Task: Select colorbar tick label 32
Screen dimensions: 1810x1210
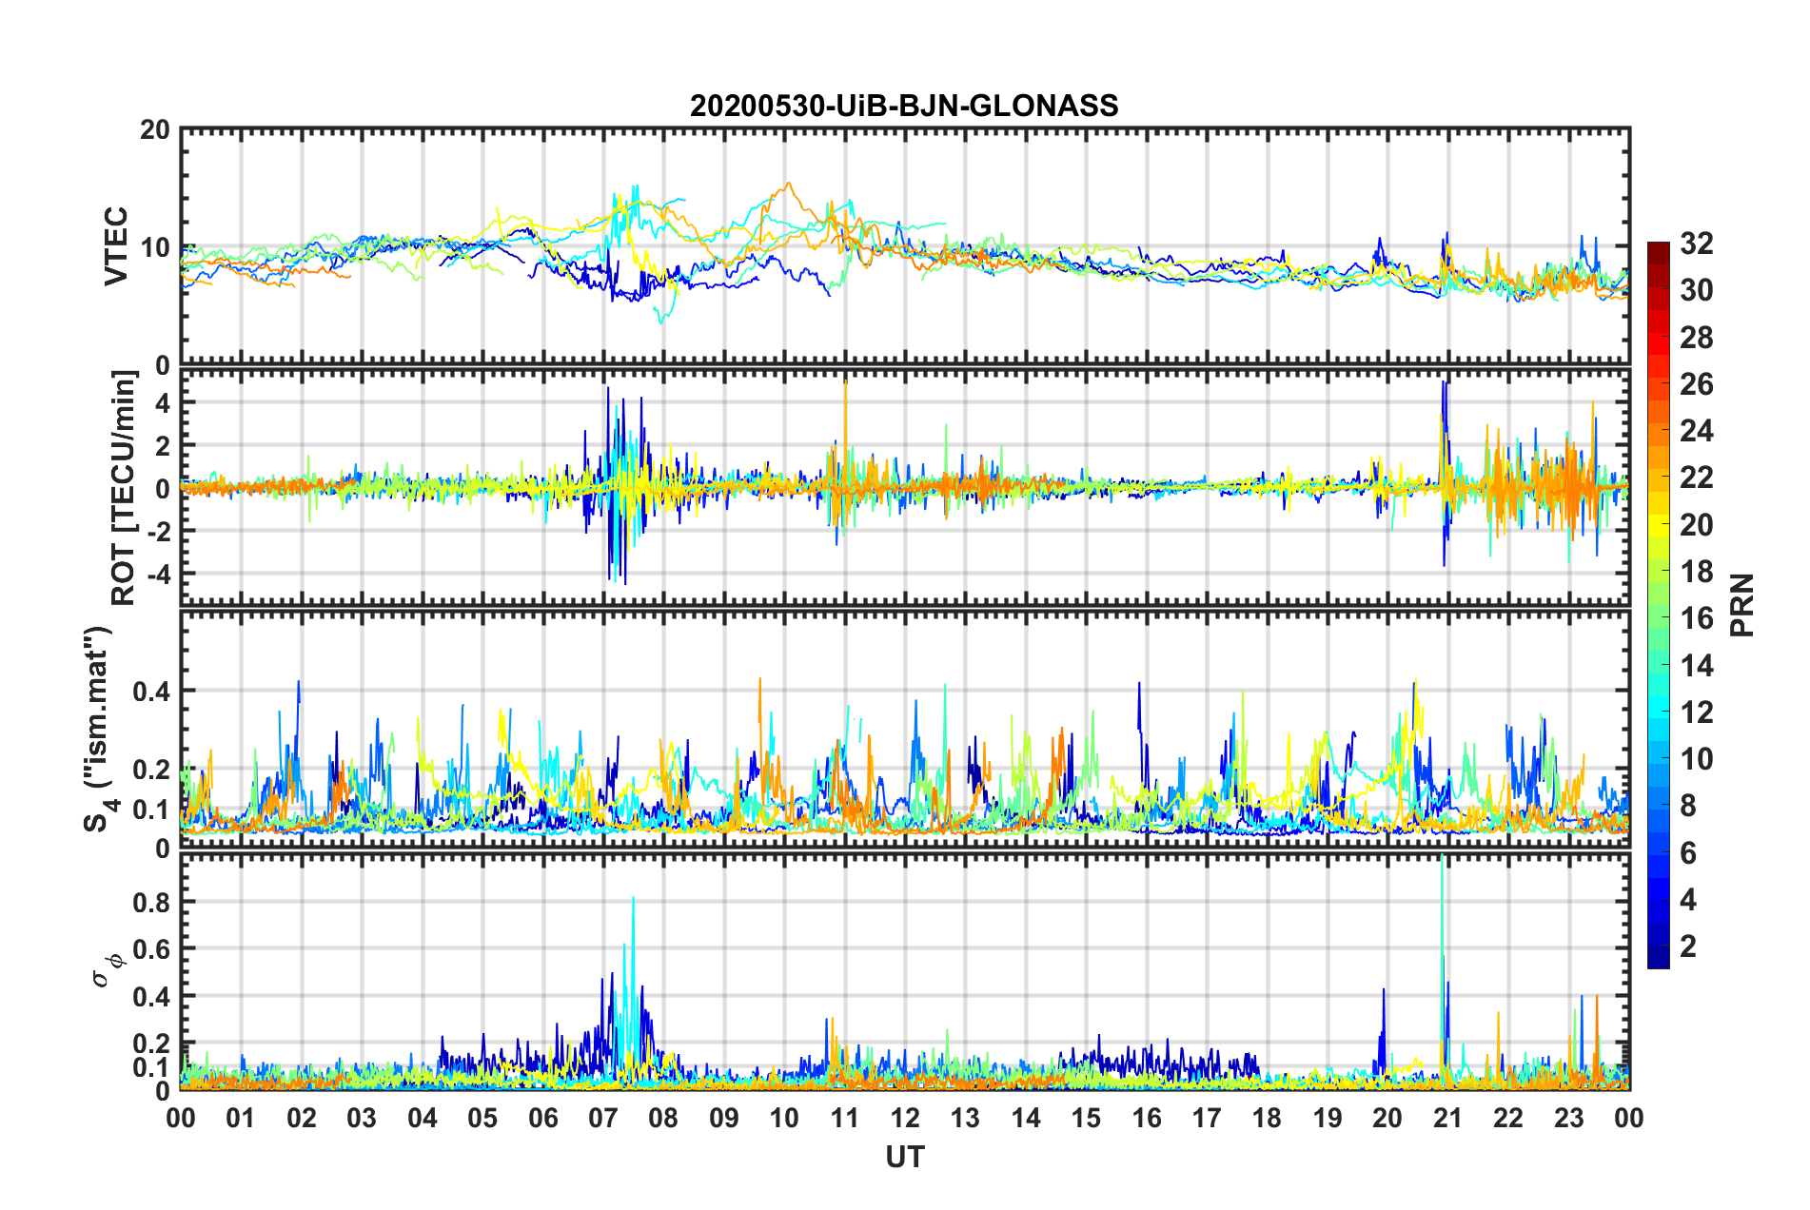Action: [1696, 244]
